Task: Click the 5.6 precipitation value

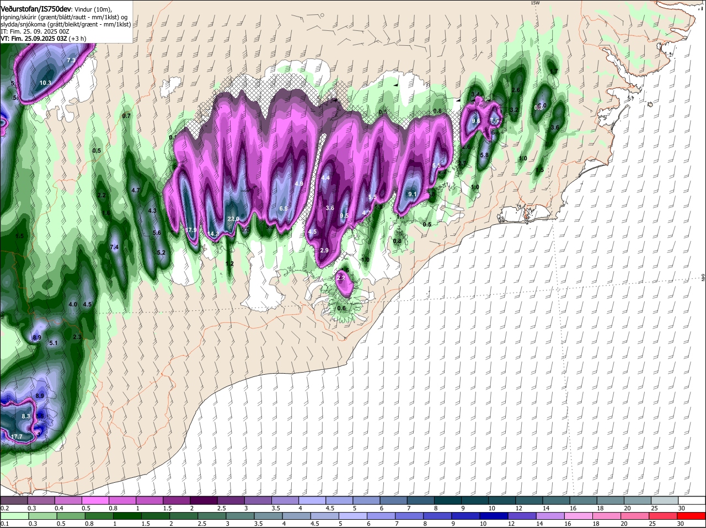Action: click(157, 233)
